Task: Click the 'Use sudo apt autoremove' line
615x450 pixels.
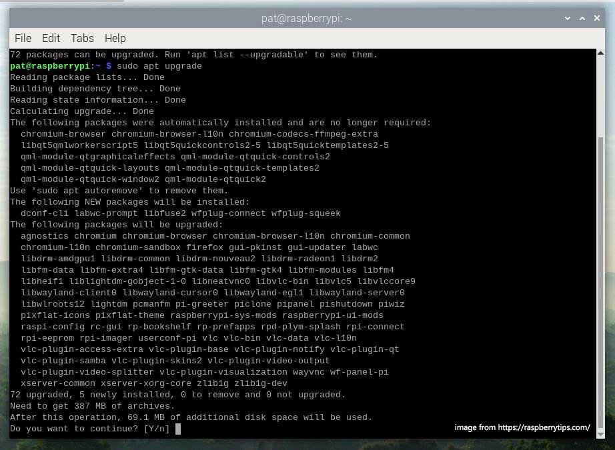Action: tap(119, 191)
